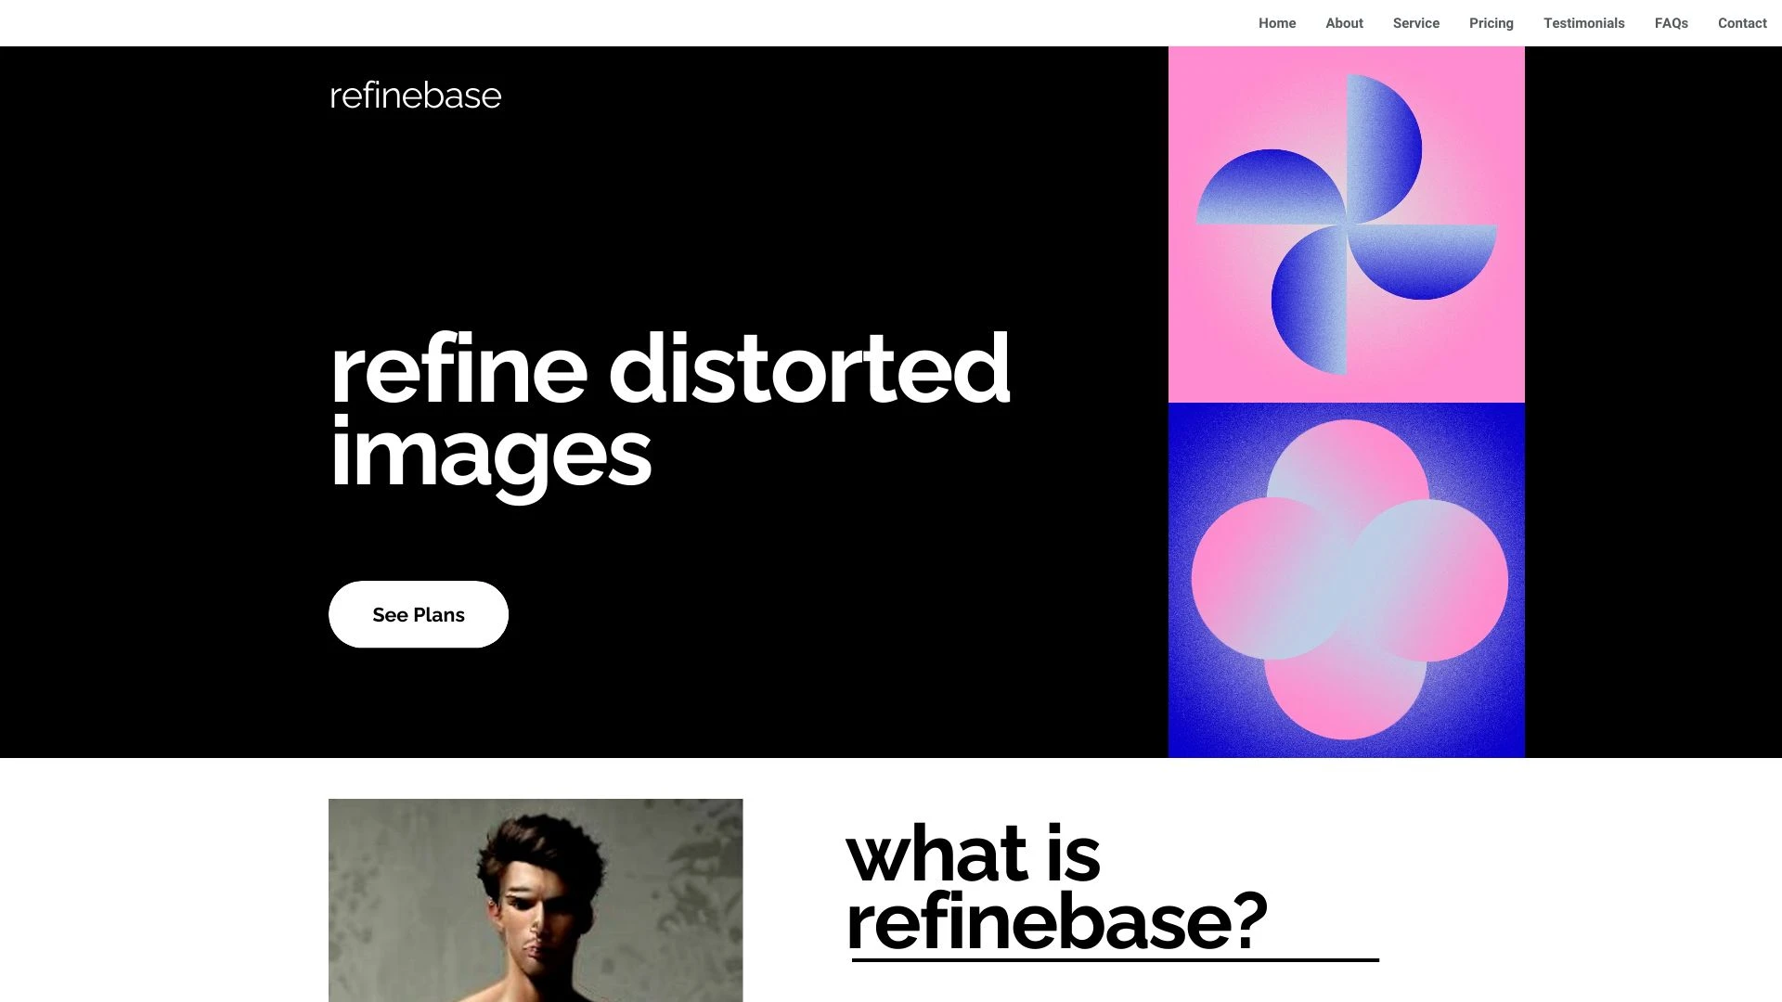Open the Contact menu item
Screen dimensions: 1782x1002
[x=1743, y=22]
